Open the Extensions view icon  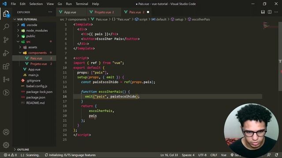6,66
